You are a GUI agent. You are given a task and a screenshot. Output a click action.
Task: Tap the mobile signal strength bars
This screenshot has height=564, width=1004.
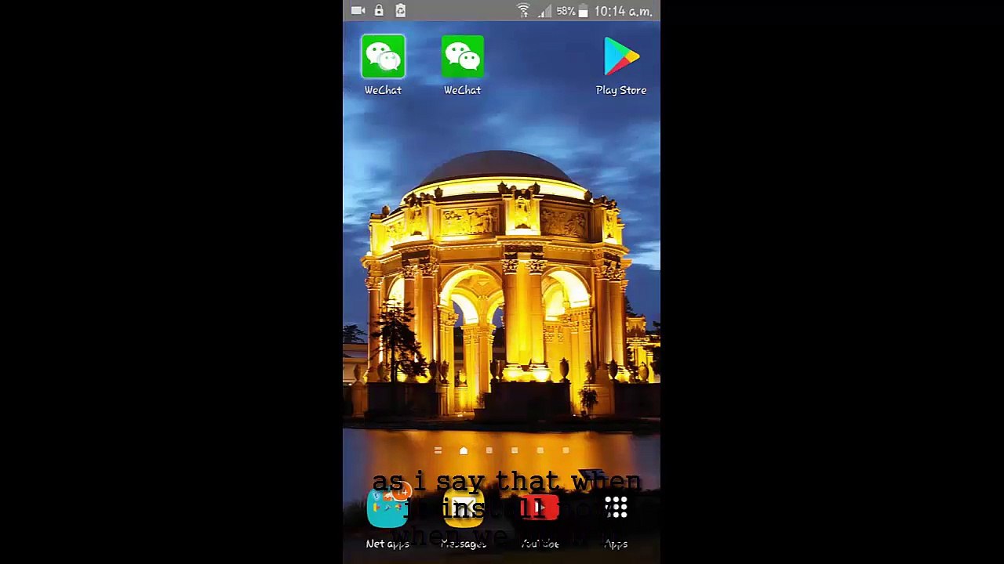pos(544,11)
